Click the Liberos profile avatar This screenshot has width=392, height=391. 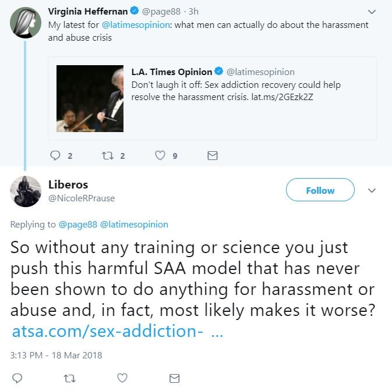click(26, 190)
